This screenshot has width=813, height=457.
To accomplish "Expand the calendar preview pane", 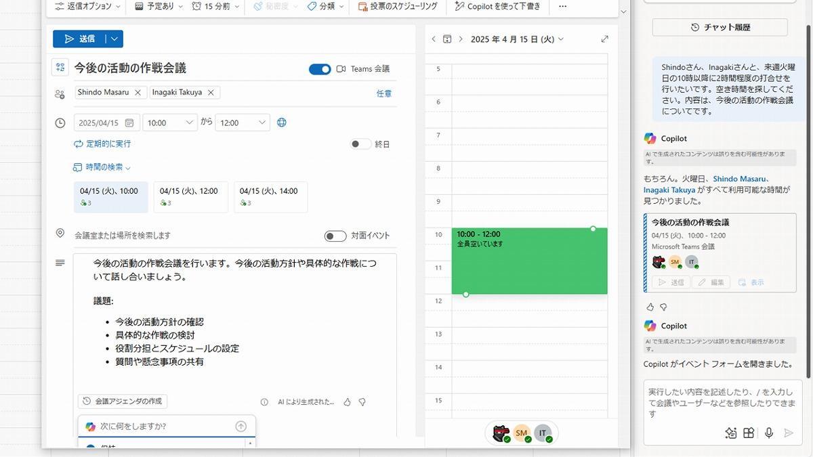I will pyautogui.click(x=604, y=39).
